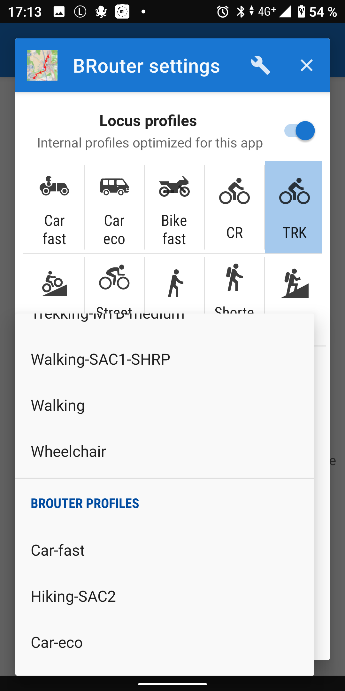Choose Hiking-SAC2 BRouter profile
This screenshot has height=691, width=345.
(73, 596)
